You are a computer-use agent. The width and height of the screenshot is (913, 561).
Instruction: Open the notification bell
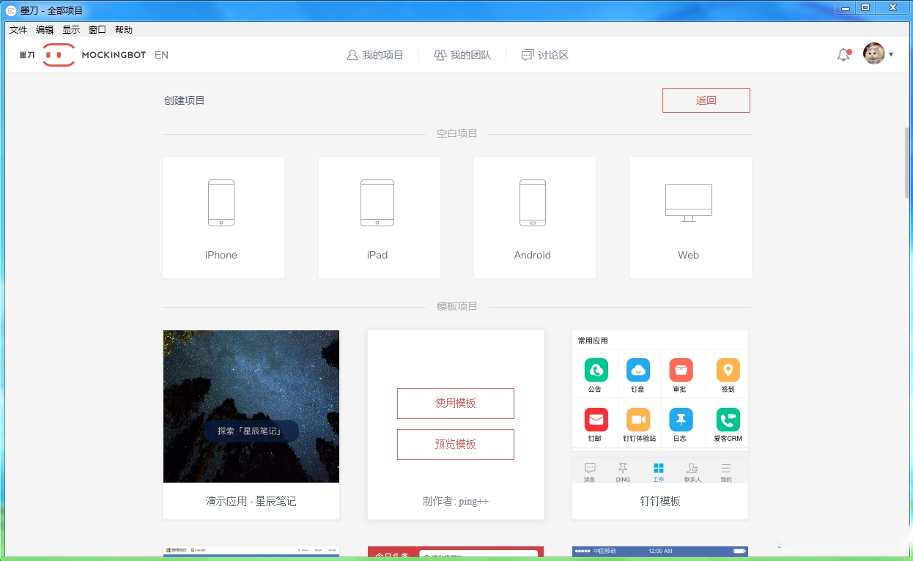point(843,55)
